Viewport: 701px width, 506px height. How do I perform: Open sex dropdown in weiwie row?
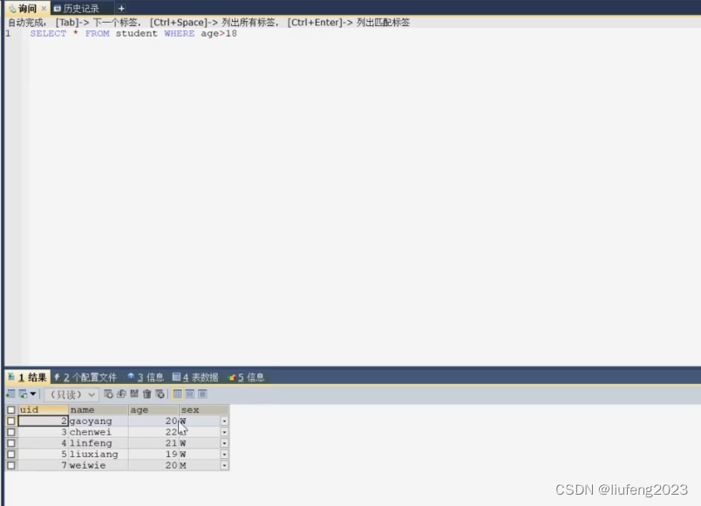pyautogui.click(x=224, y=465)
